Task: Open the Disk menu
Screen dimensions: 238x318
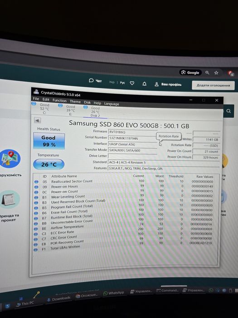Action: [87, 102]
